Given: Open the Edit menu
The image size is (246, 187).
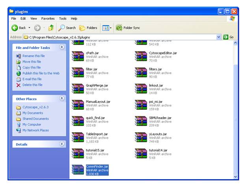Looking at the screenshot, I should tap(23, 19).
